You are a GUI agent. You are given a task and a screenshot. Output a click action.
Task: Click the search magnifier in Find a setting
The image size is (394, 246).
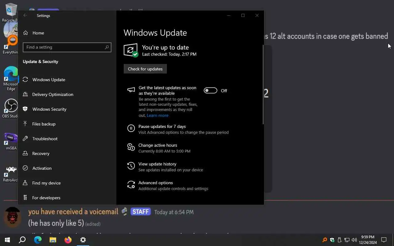pyautogui.click(x=107, y=47)
